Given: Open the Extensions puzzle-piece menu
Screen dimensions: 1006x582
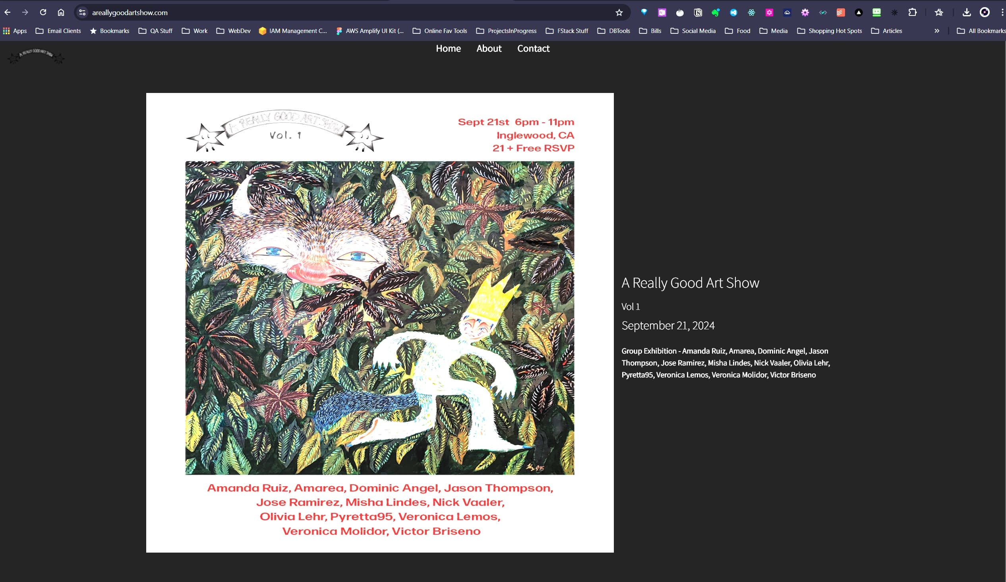Looking at the screenshot, I should point(913,12).
